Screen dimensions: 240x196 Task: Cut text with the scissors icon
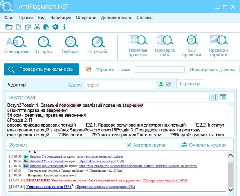(37, 27)
